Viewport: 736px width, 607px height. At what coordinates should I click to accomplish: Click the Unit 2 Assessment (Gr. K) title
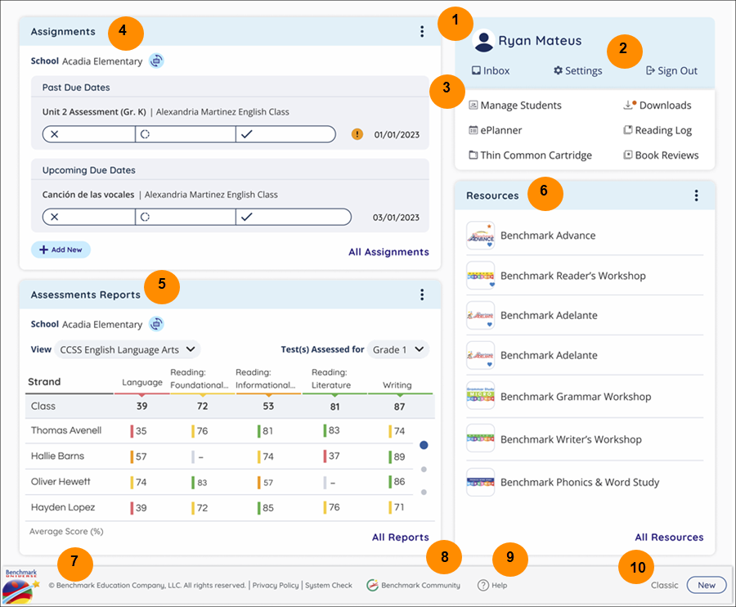click(94, 112)
